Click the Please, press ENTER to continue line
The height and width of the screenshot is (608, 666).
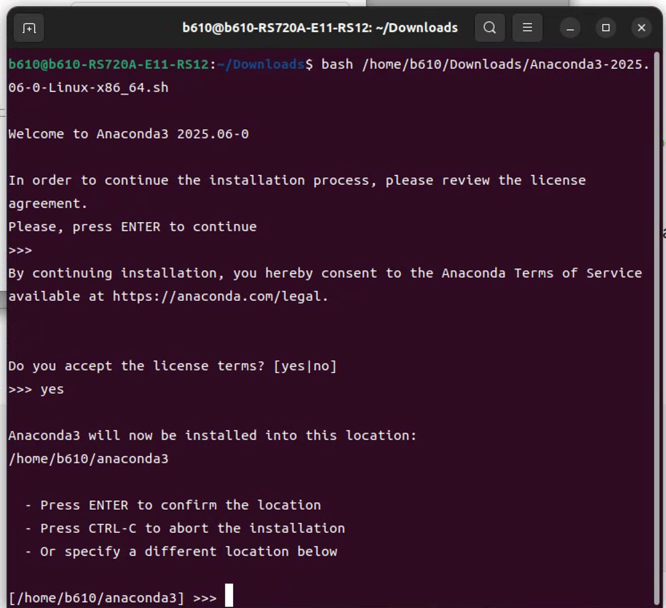tap(133, 227)
